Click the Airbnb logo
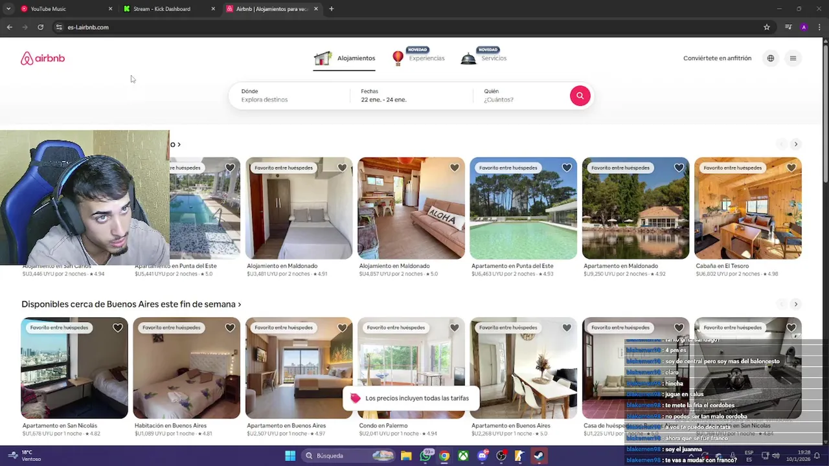Viewport: 829px width, 466px height. (43, 58)
